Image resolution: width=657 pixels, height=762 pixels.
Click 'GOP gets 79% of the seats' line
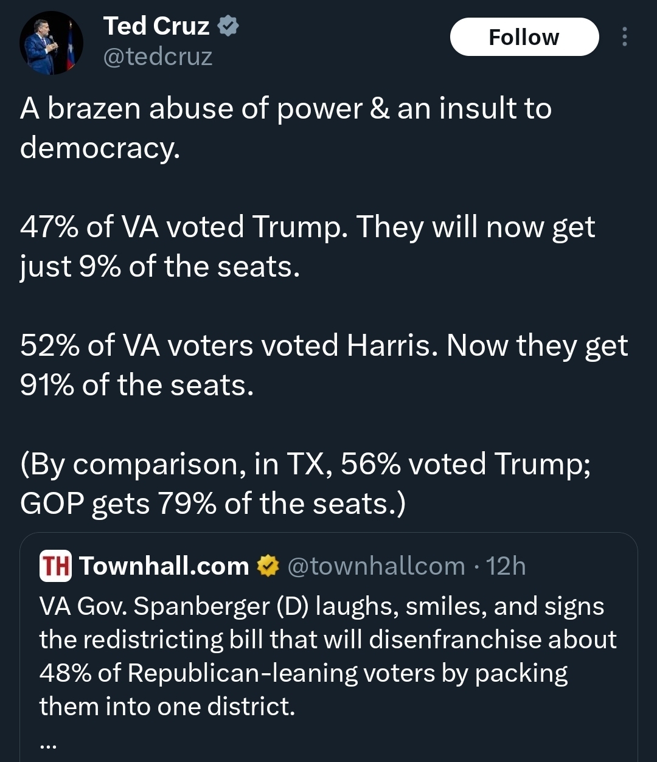(x=212, y=504)
